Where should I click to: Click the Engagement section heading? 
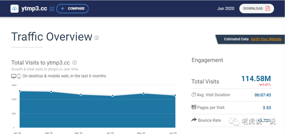(207, 60)
